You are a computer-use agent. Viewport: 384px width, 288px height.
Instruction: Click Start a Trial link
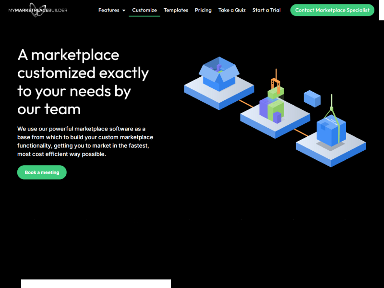(x=266, y=10)
